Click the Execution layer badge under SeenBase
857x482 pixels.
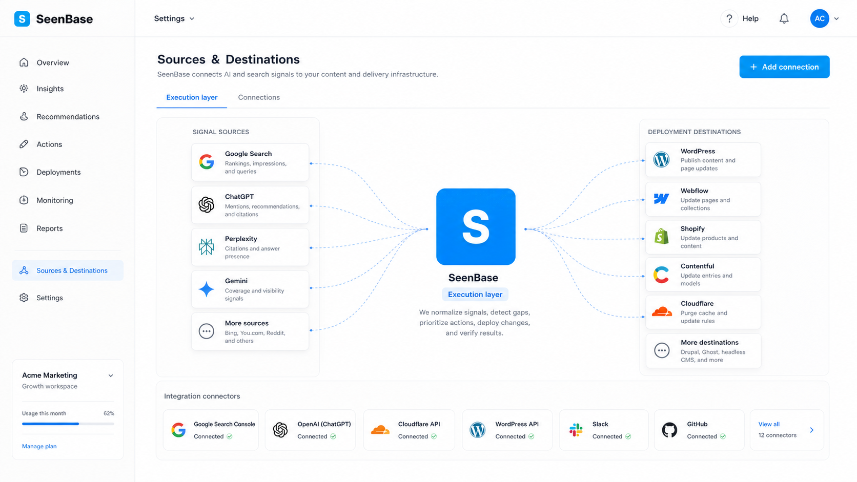coord(475,295)
